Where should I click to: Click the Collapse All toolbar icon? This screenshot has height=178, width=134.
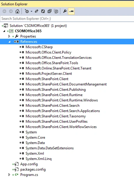pyautogui.click(x=49, y=11)
